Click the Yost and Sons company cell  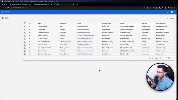click(x=160, y=51)
